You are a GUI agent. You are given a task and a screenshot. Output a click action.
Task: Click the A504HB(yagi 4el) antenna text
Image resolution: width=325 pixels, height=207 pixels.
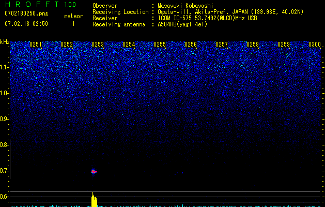182,24
